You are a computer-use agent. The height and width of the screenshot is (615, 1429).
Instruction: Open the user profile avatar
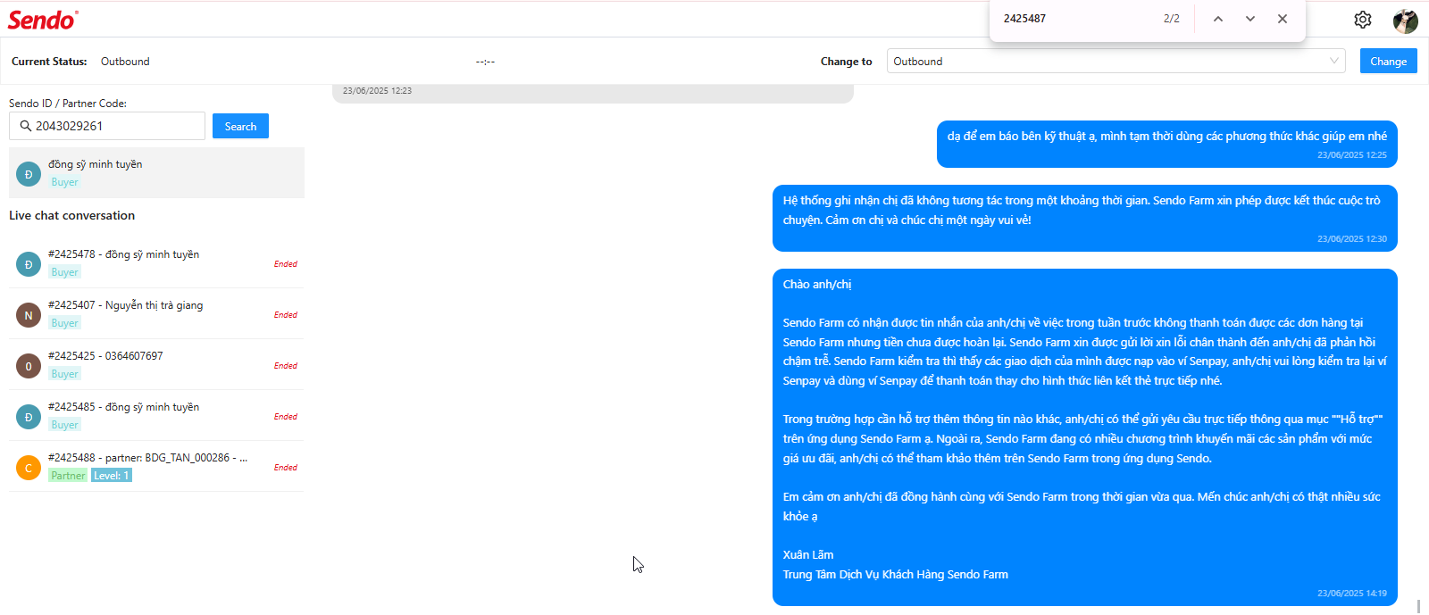1406,21
